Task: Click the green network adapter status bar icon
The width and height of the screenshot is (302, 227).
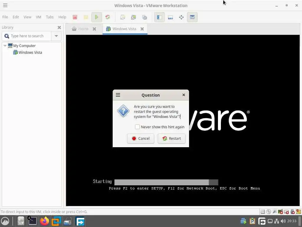Action: pyautogui.click(x=280, y=212)
